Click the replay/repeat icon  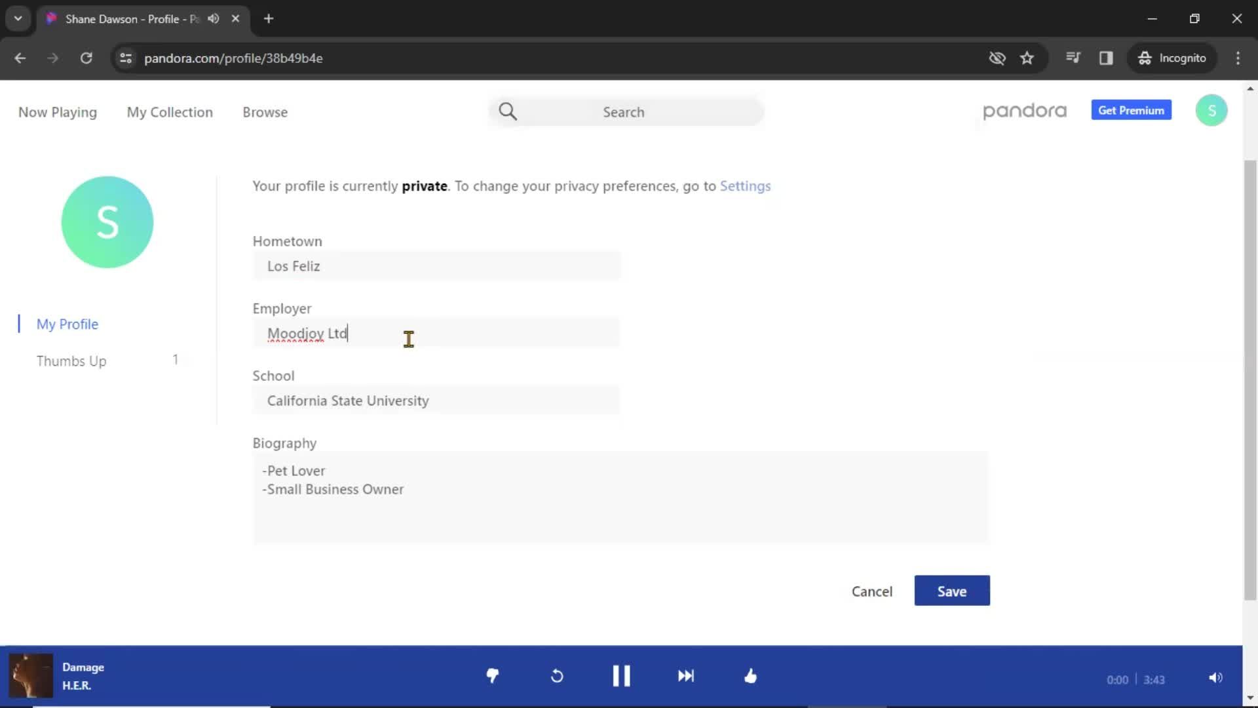point(558,676)
